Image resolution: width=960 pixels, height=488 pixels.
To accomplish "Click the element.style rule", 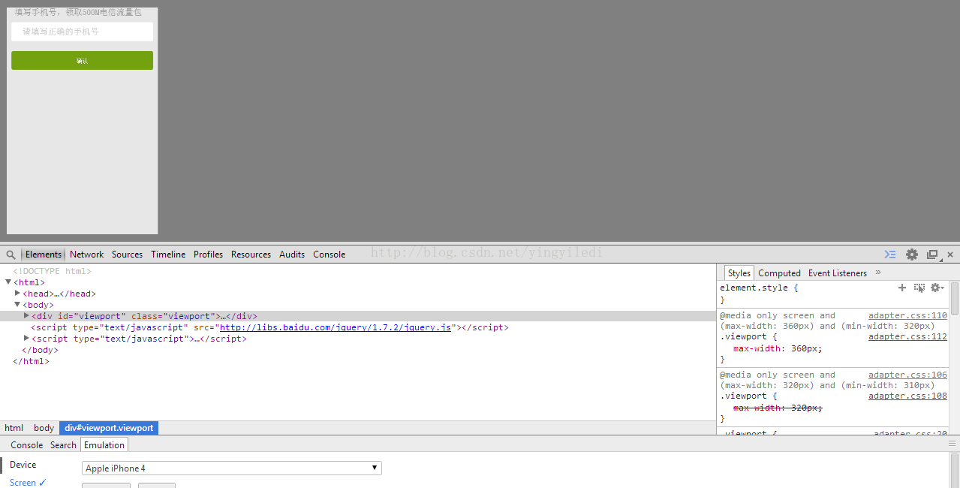I will click(x=759, y=288).
